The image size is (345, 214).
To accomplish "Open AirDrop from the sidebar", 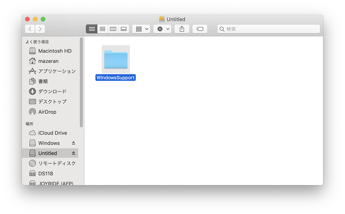I will click(50, 112).
